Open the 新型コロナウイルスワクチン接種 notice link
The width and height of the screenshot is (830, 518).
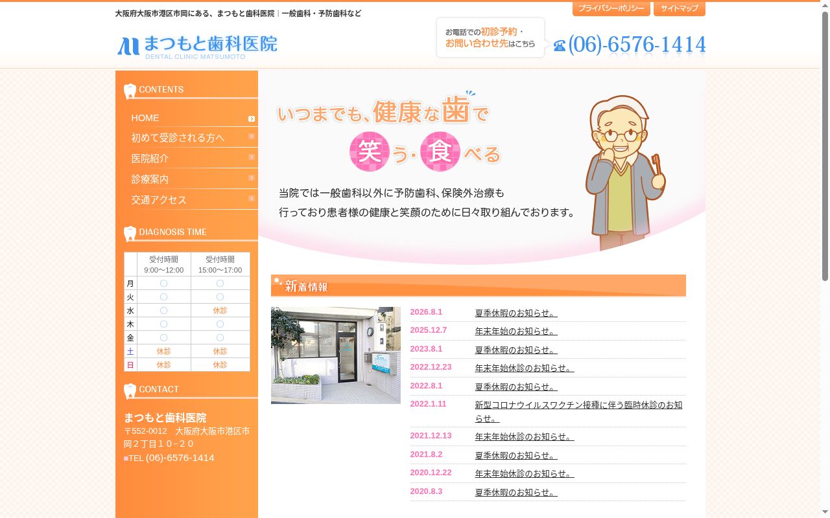pyautogui.click(x=578, y=412)
